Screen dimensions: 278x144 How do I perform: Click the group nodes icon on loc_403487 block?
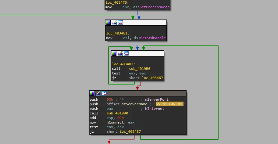click(x=126, y=53)
